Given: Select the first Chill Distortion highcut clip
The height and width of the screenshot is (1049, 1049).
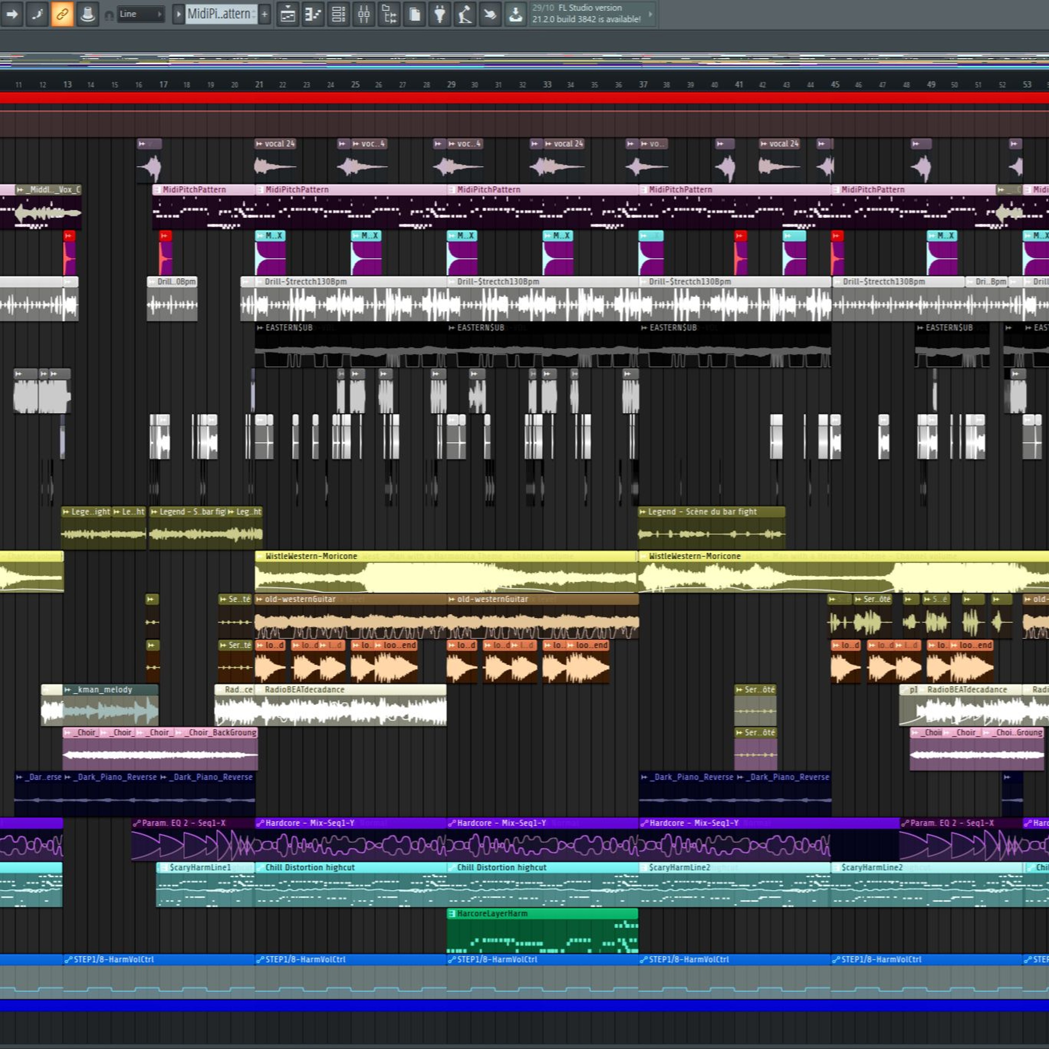Looking at the screenshot, I should pyautogui.click(x=351, y=885).
